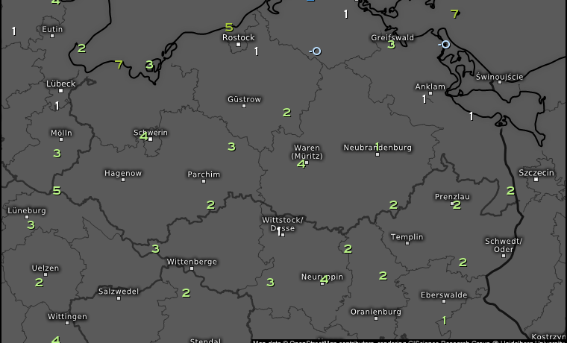Select the Templin town marker
Screen dimensions: 567x343
[x=407, y=245]
